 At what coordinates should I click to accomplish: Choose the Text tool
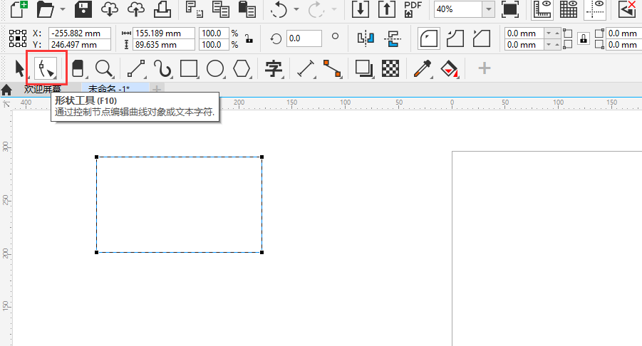[x=274, y=68]
